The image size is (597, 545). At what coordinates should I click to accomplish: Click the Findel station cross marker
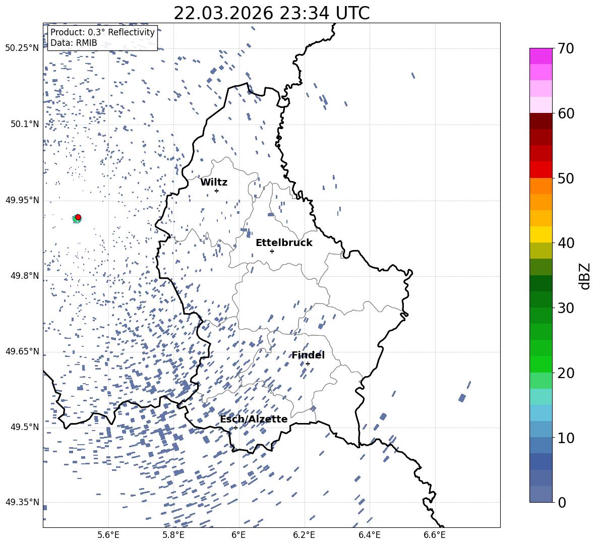(308, 364)
